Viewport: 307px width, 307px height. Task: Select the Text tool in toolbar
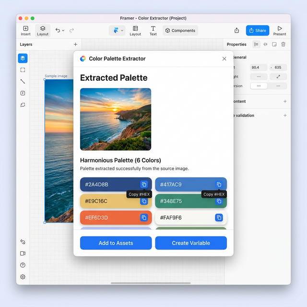[153, 29]
